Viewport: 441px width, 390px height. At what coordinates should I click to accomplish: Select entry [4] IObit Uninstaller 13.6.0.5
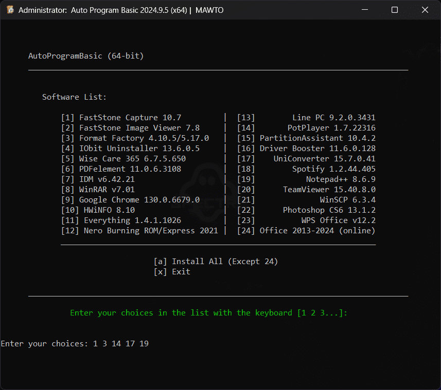click(x=131, y=148)
